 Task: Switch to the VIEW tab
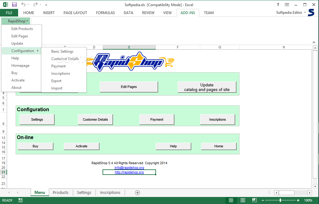coord(167,13)
